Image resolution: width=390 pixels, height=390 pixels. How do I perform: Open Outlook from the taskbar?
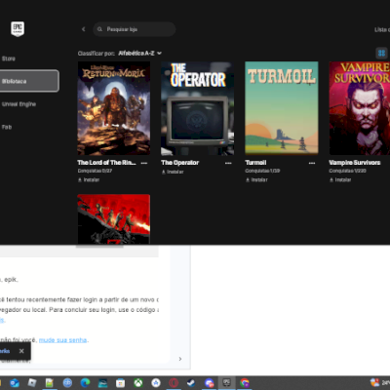(15, 383)
